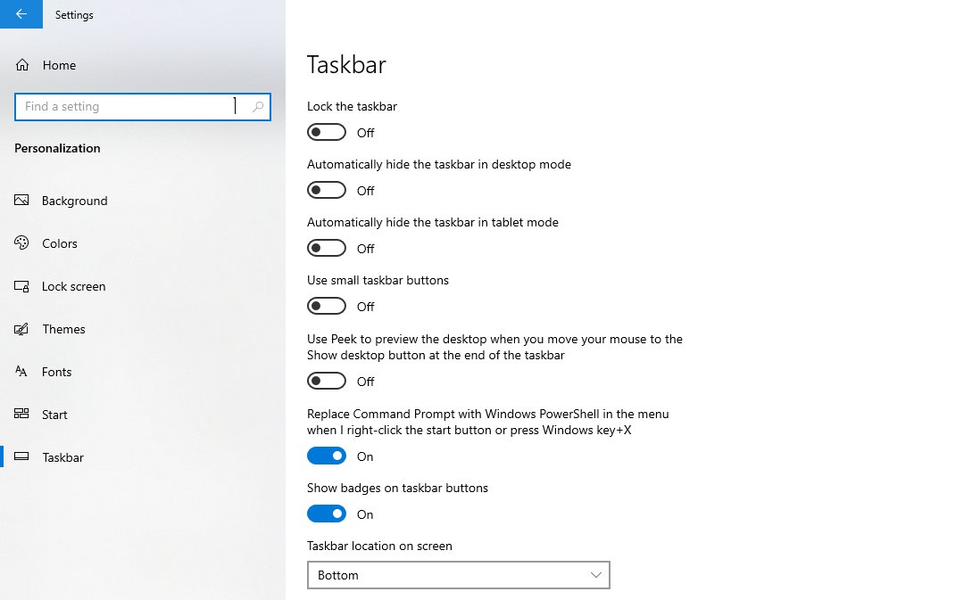Image resolution: width=972 pixels, height=600 pixels.
Task: Disable Show badges on taskbar buttons
Action: [327, 514]
